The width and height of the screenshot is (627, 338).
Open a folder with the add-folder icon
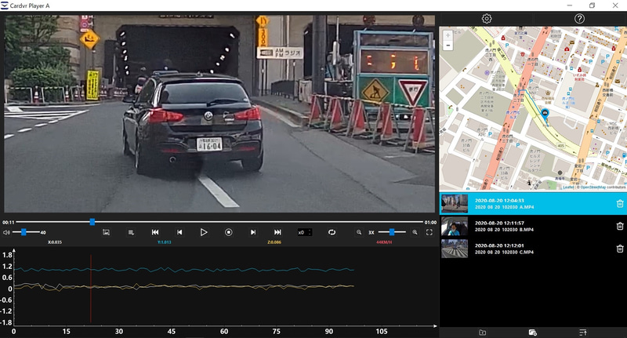(x=482, y=333)
